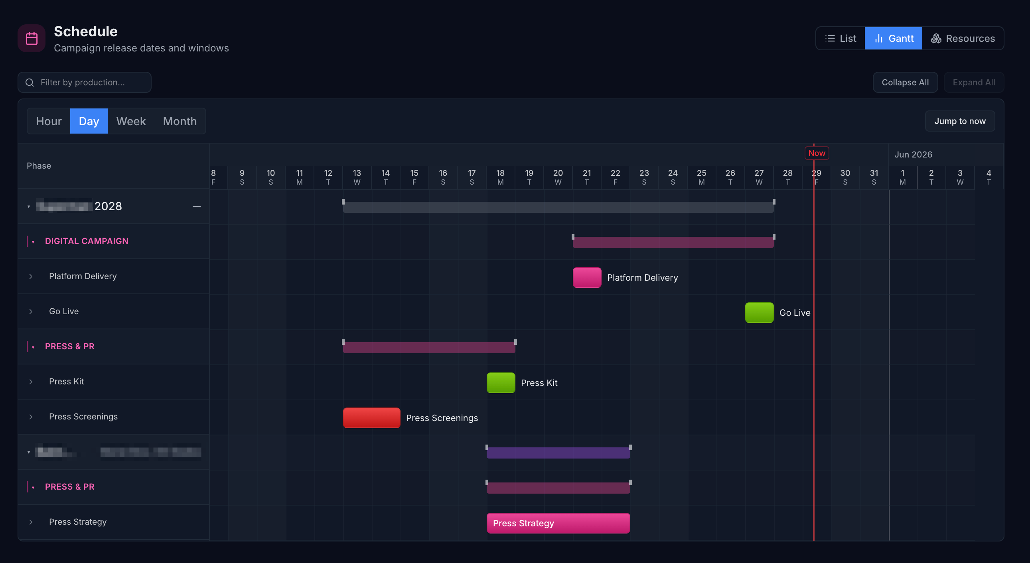Expand the Press Kit row
Image resolution: width=1030 pixels, height=563 pixels.
[31, 382]
